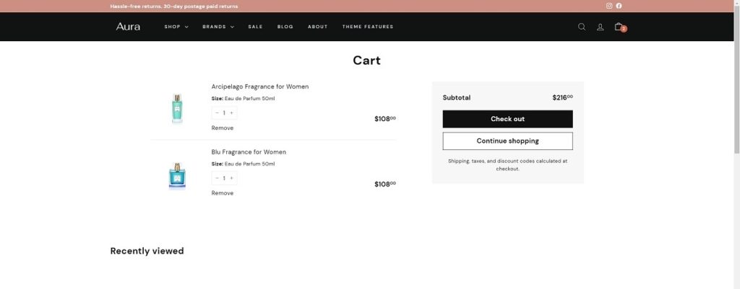Open the Instagram social link

[x=609, y=6]
